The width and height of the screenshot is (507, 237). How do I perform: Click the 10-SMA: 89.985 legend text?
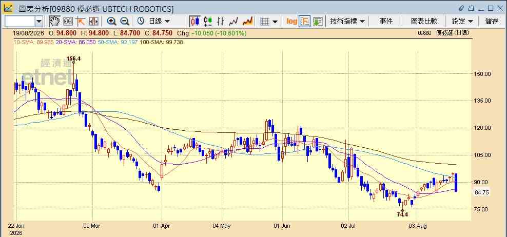[x=33, y=42]
